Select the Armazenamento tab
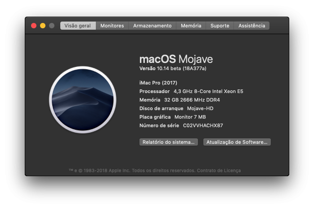314x209 pixels. coord(153,26)
